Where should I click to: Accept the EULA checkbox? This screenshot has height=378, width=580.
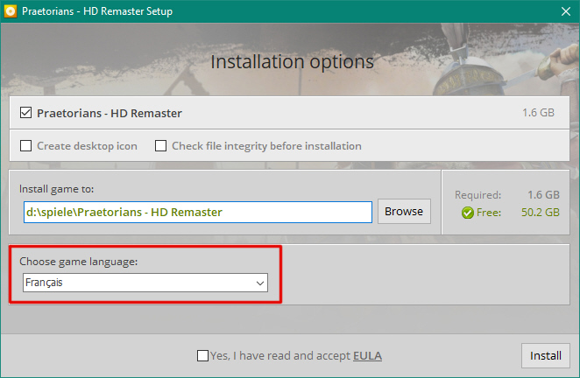click(x=202, y=355)
